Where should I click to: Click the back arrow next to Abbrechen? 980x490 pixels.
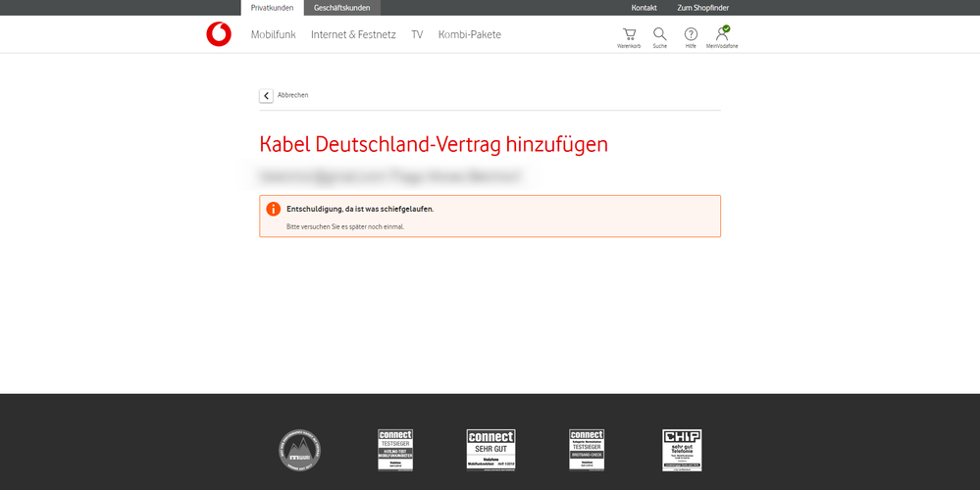click(x=266, y=95)
